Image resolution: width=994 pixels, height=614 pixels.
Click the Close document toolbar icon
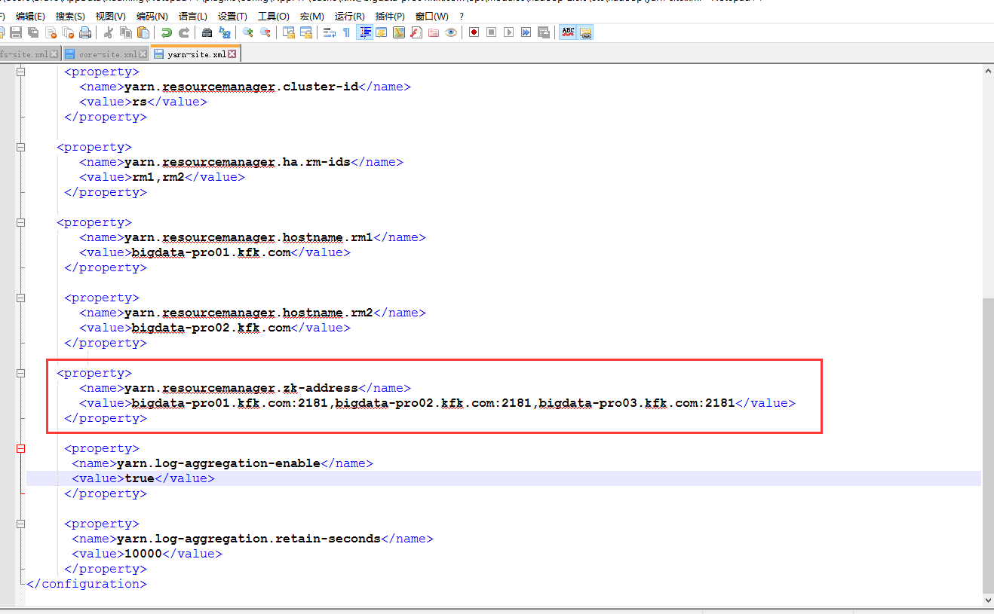click(51, 32)
